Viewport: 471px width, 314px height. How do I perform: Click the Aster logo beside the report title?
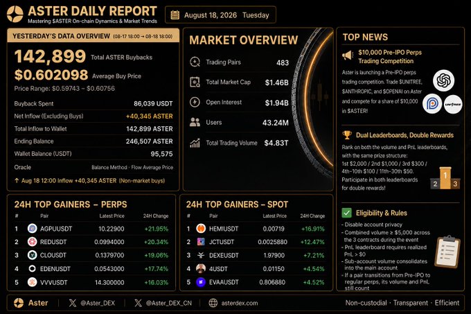point(15,14)
